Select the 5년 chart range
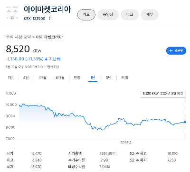Screen dimensions: 190x172 pos(109,77)
